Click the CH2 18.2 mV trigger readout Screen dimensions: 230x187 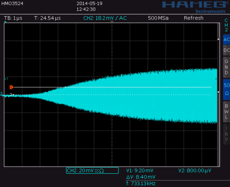tap(105, 18)
